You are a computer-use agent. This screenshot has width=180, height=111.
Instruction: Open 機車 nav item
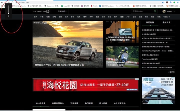point(85,17)
